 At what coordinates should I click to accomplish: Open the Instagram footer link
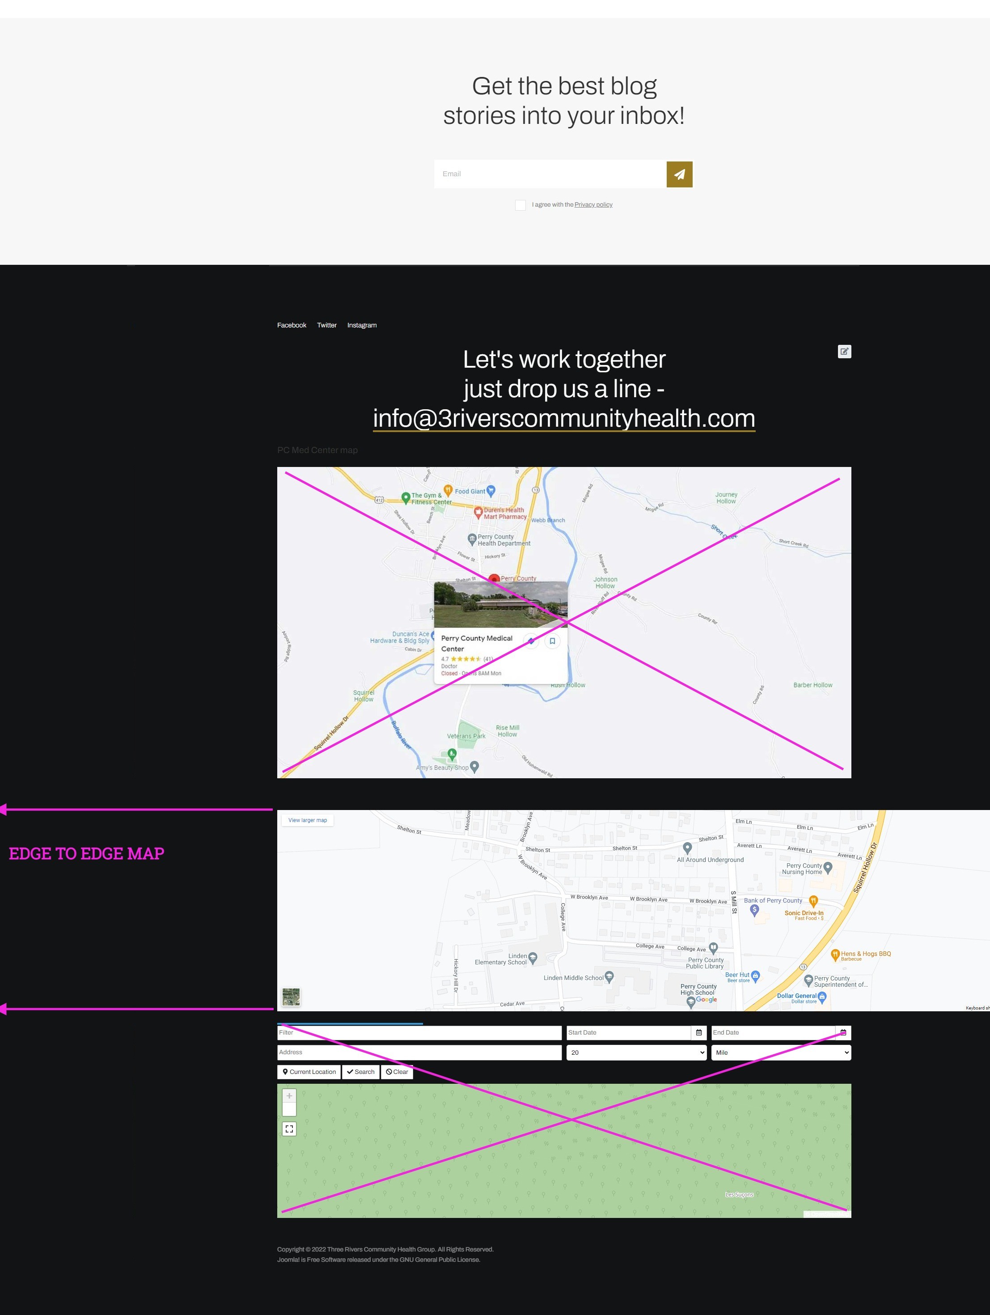(362, 325)
